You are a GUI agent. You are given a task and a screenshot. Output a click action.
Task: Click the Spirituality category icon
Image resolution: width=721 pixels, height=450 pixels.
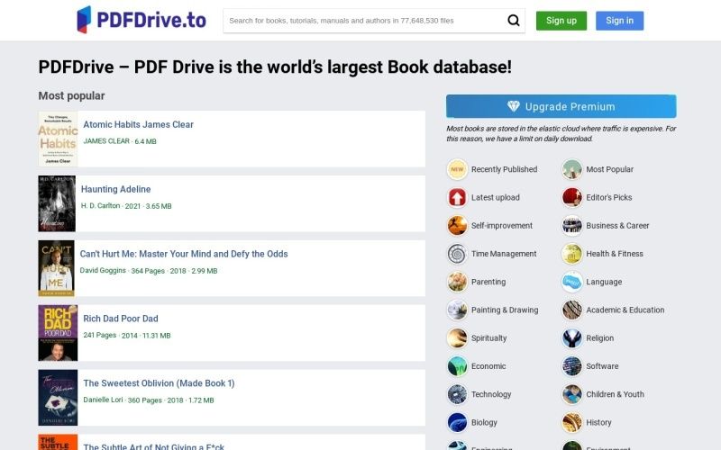(457, 338)
